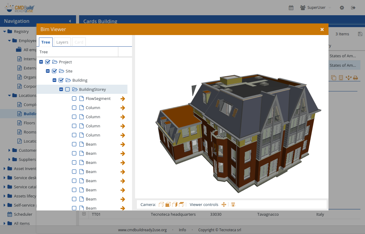Close the Bim Viewer dialog

(x=322, y=30)
